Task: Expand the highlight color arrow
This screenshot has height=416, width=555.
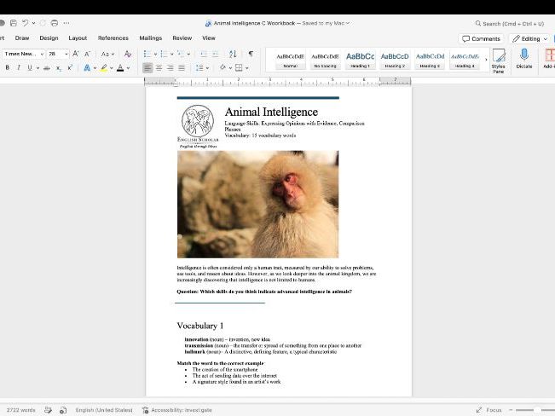Action: click(x=111, y=68)
